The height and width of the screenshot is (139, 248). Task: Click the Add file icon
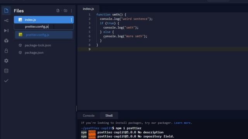tap(58, 10)
